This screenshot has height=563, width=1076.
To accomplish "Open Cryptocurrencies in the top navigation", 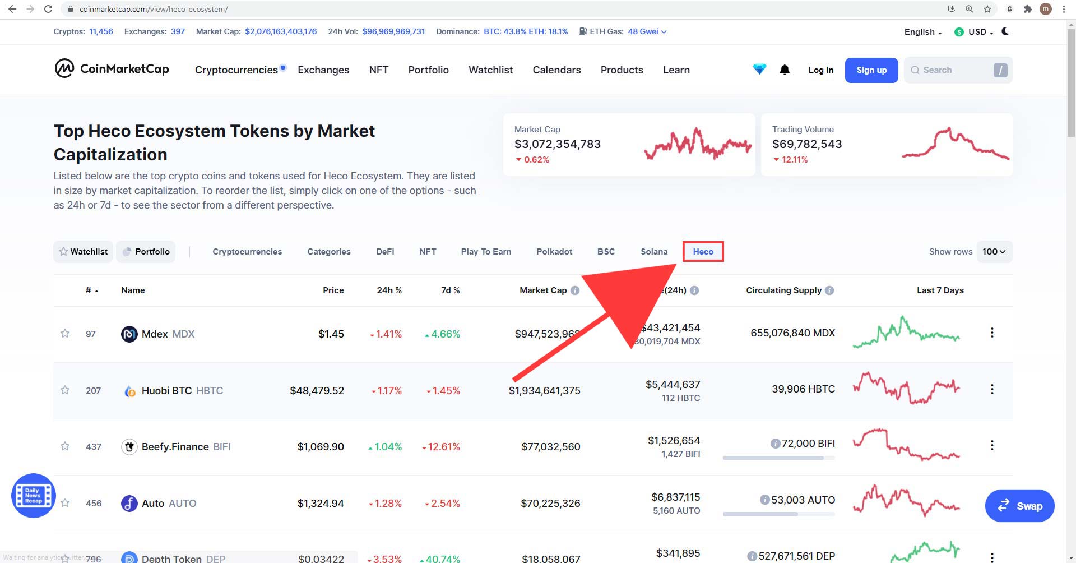I will [236, 70].
